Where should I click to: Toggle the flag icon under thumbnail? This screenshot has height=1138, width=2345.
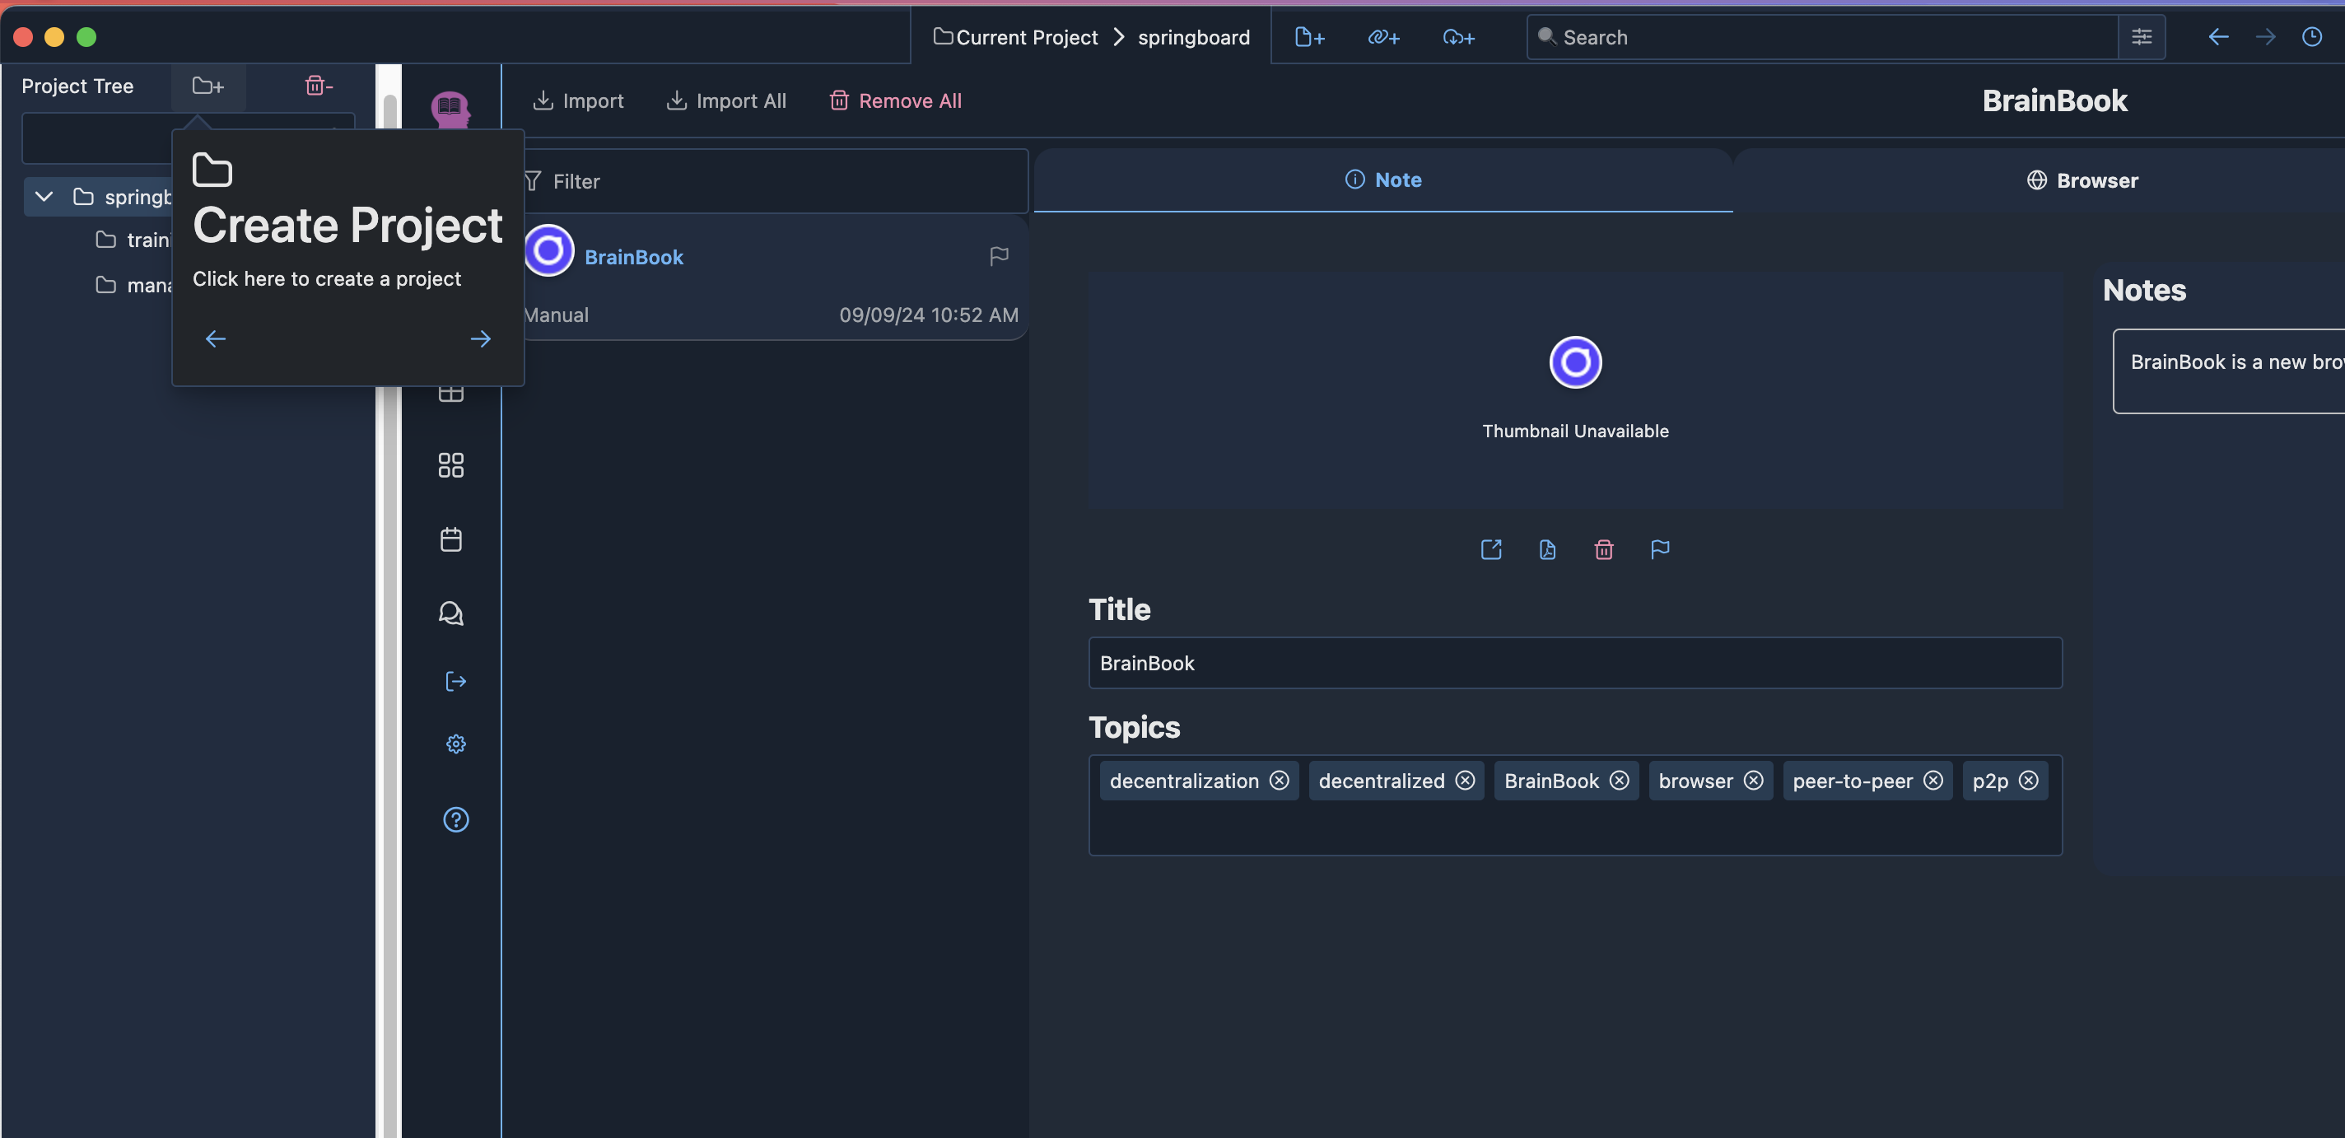(1659, 549)
